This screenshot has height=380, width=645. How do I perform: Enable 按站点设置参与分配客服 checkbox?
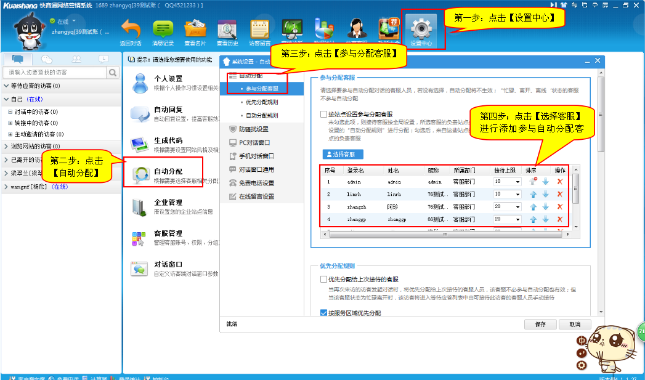(x=324, y=115)
